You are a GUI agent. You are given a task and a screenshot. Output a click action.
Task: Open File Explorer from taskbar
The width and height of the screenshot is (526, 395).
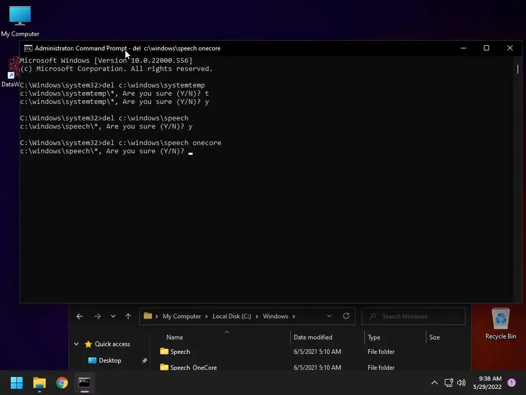tap(39, 383)
